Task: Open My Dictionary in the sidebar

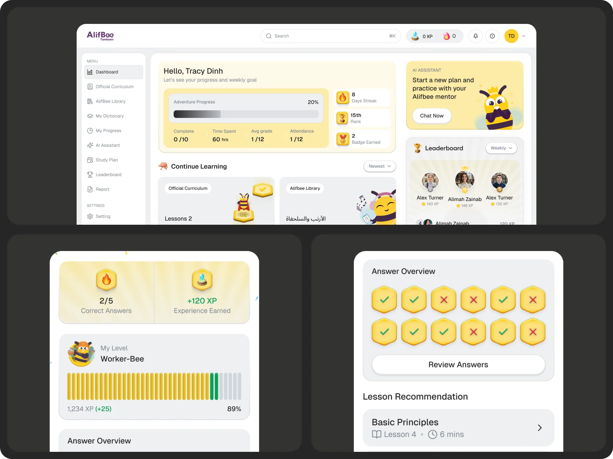Action: [x=113, y=116]
